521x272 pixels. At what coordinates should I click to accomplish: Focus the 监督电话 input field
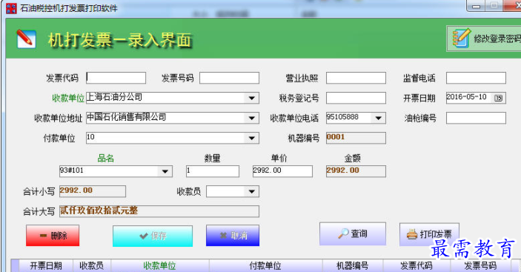[476, 78]
